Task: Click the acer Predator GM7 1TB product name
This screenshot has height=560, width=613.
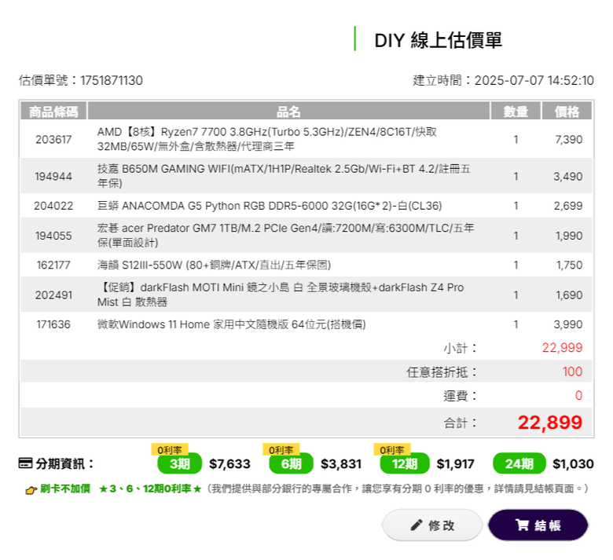Action: (x=285, y=236)
